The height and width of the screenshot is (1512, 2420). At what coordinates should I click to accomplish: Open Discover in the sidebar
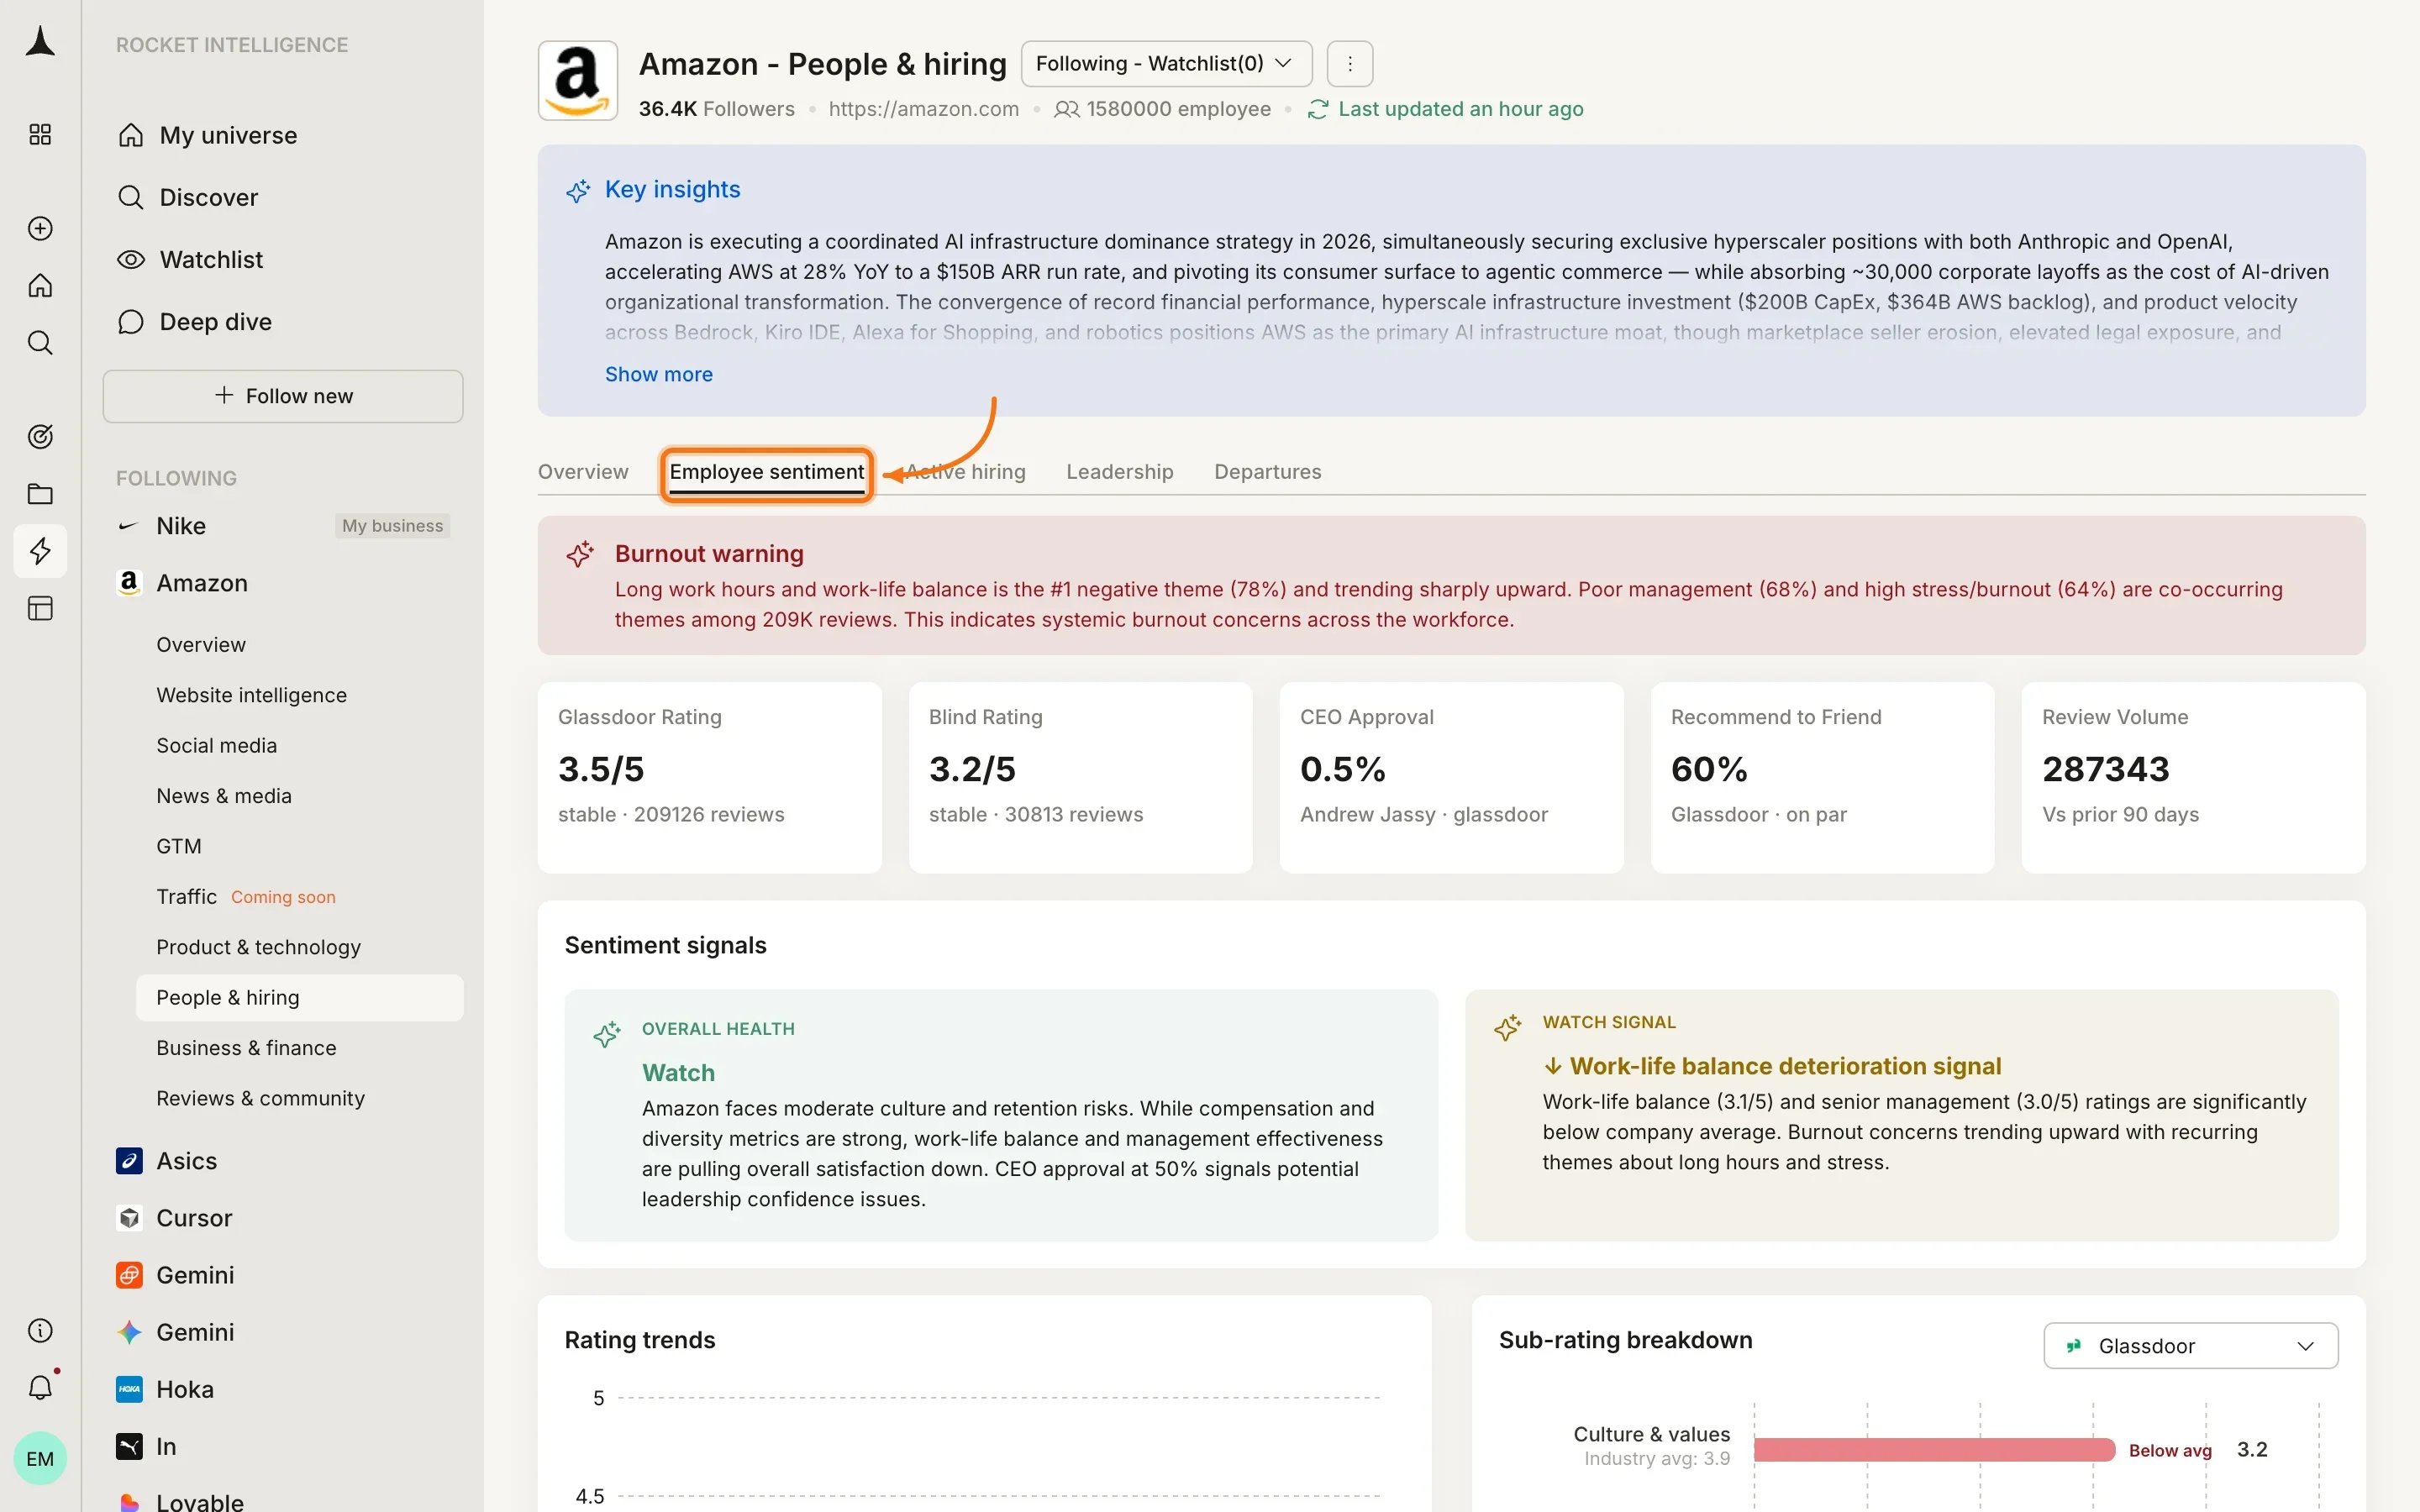283,197
